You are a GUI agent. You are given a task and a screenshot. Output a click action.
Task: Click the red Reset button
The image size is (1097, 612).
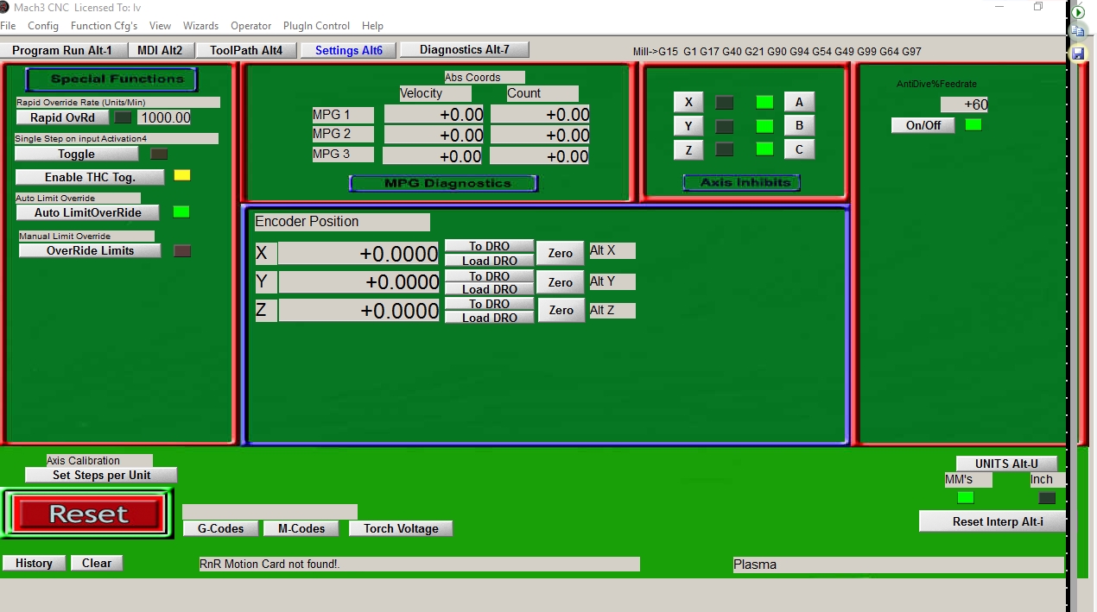coord(88,514)
